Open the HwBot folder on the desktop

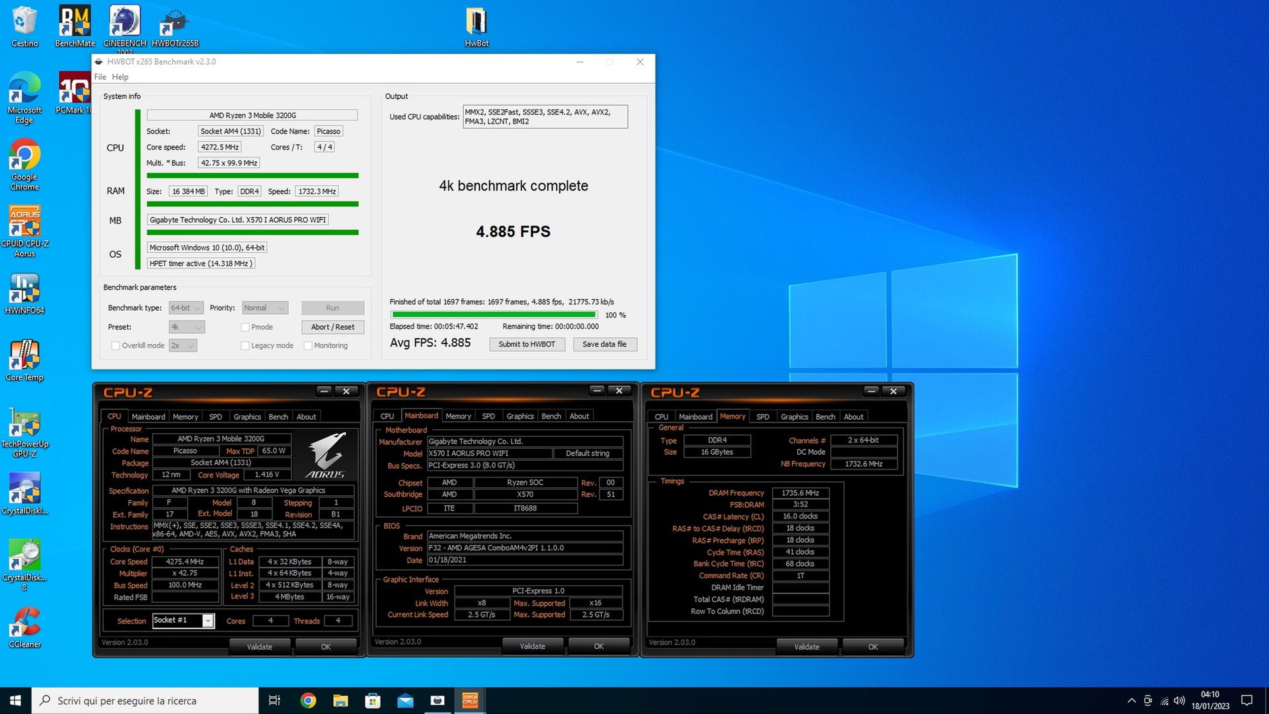tap(477, 26)
